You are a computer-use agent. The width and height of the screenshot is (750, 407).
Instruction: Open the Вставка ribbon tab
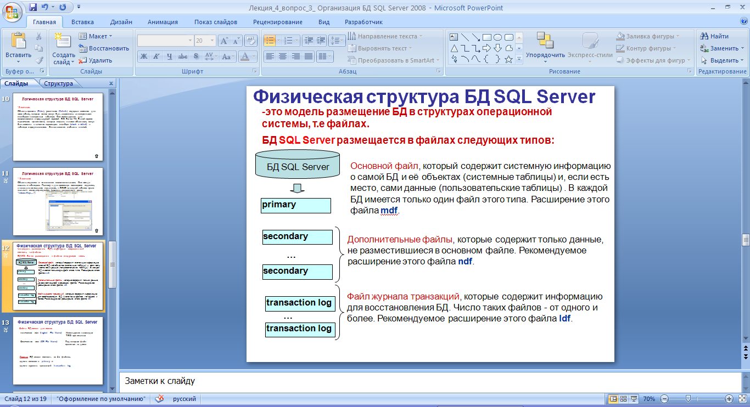coord(82,22)
